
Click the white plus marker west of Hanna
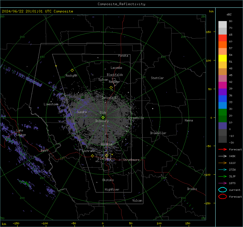click(x=153, y=109)
